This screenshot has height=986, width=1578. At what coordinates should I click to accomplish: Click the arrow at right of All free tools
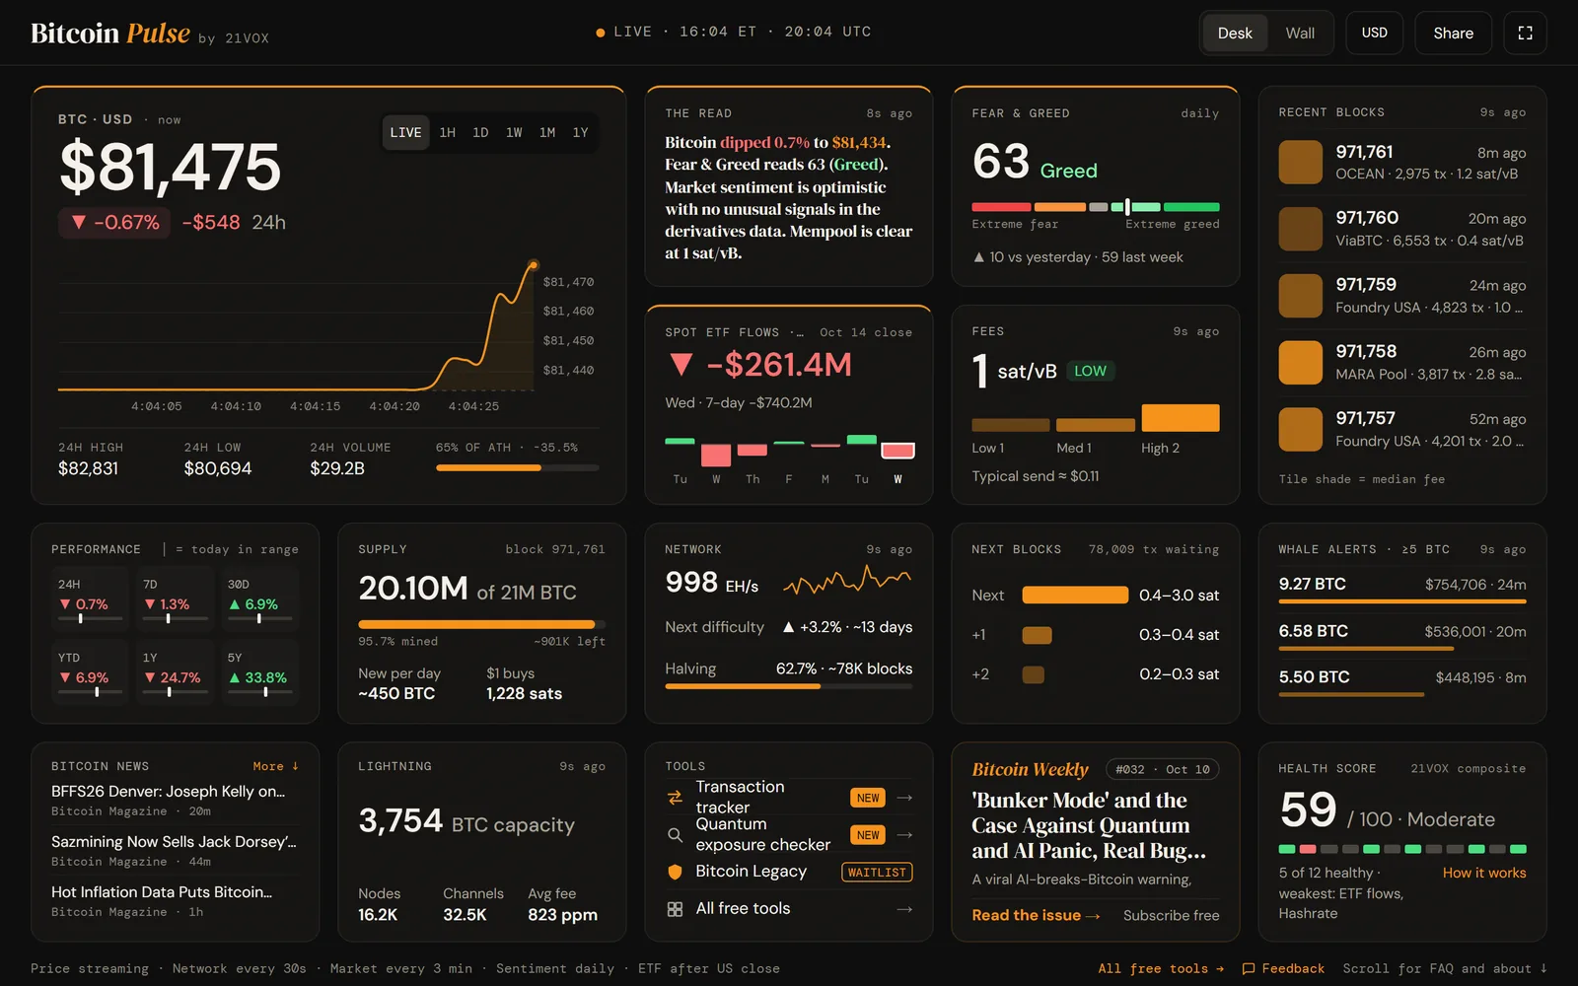(x=904, y=909)
